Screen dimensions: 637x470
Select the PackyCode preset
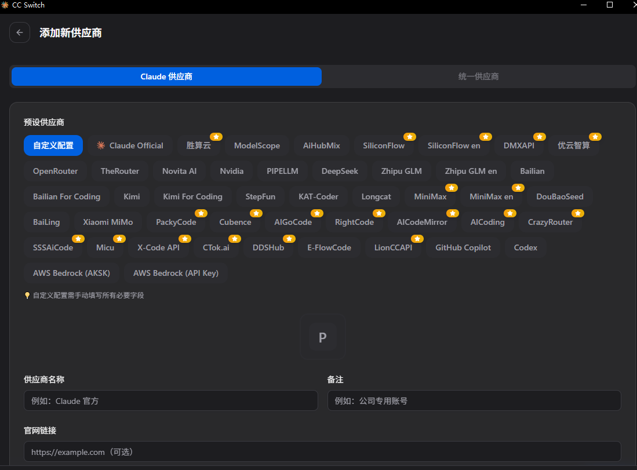tap(176, 222)
